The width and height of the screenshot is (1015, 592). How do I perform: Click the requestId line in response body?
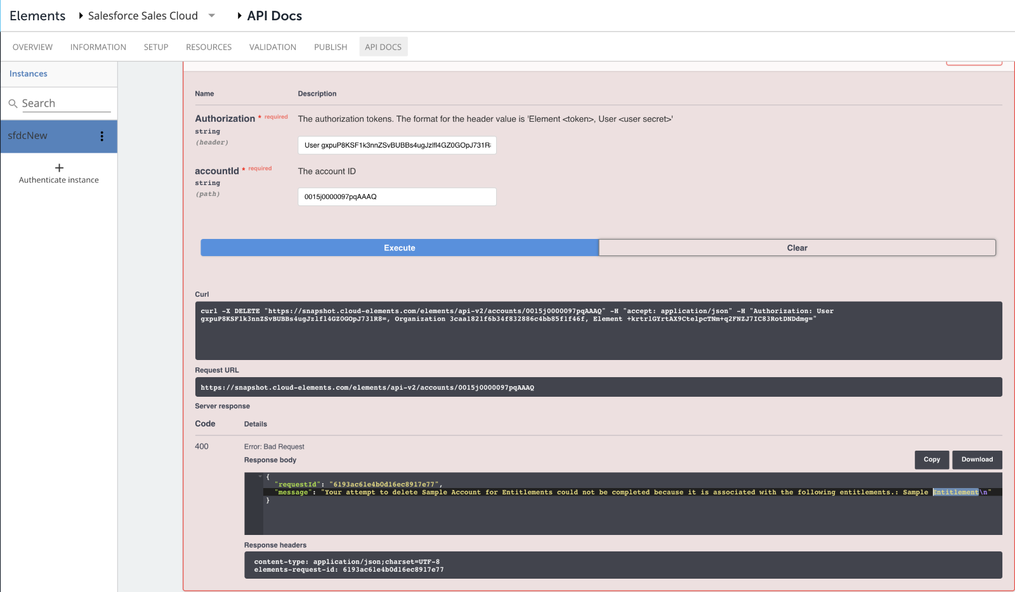click(358, 485)
